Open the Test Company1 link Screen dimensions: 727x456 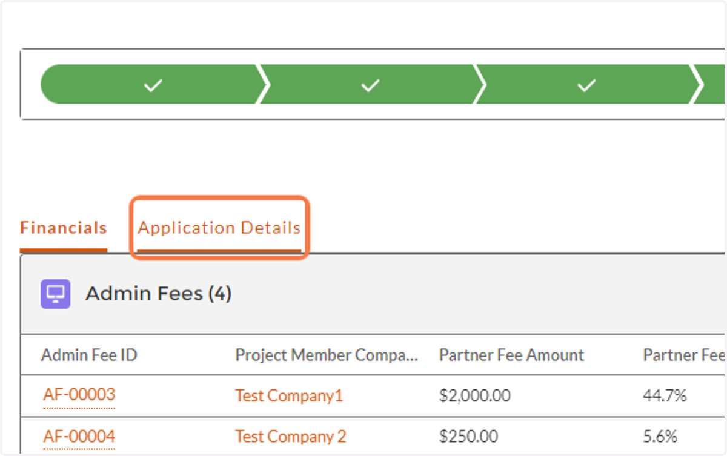point(289,395)
